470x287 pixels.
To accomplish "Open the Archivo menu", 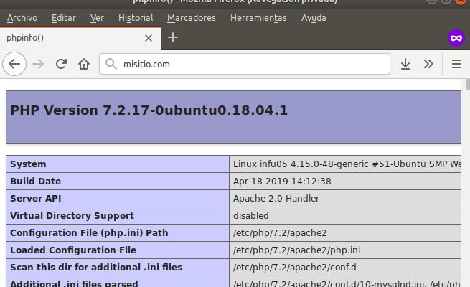I will pyautogui.click(x=22, y=18).
